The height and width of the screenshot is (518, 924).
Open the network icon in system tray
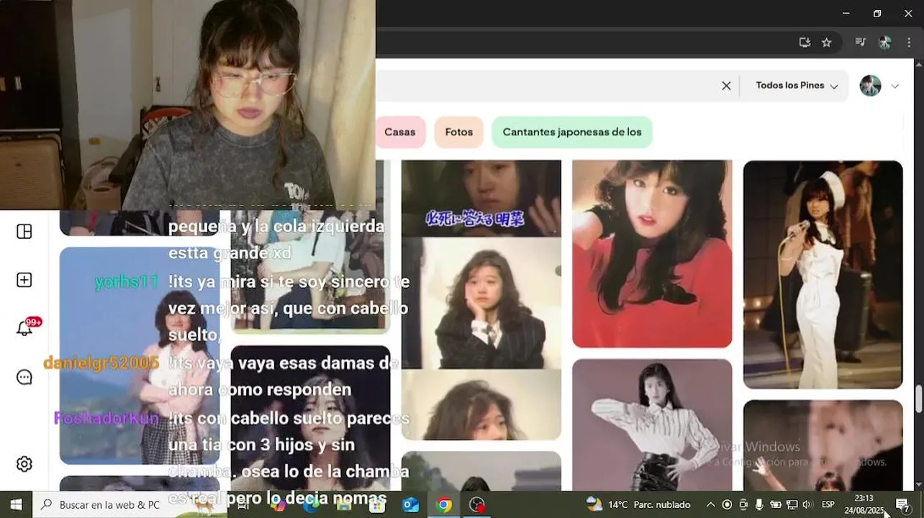[x=792, y=504]
